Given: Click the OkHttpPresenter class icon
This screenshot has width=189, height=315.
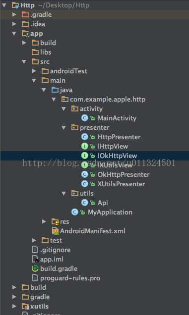Looking at the screenshot, I should [85, 174].
